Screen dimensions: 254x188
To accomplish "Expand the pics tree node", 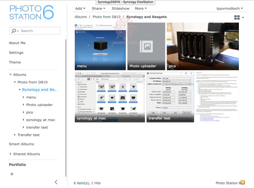I will (x=23, y=112).
